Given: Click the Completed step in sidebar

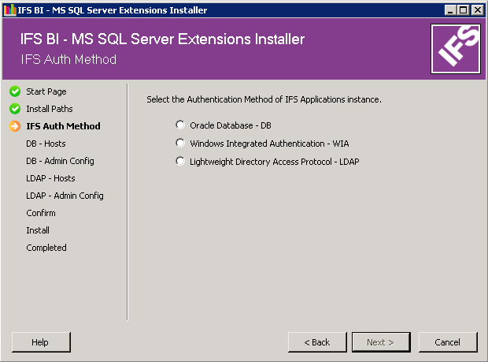Looking at the screenshot, I should point(46,248).
